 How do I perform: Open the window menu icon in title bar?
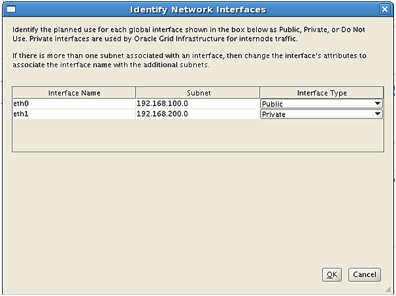(x=11, y=10)
